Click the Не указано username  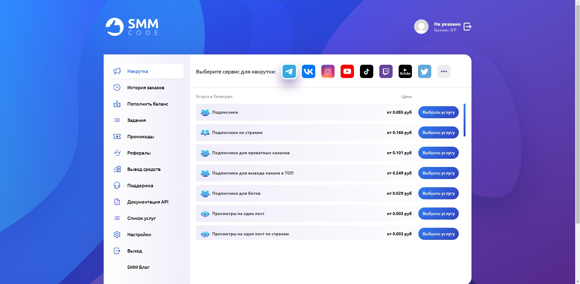tap(447, 24)
